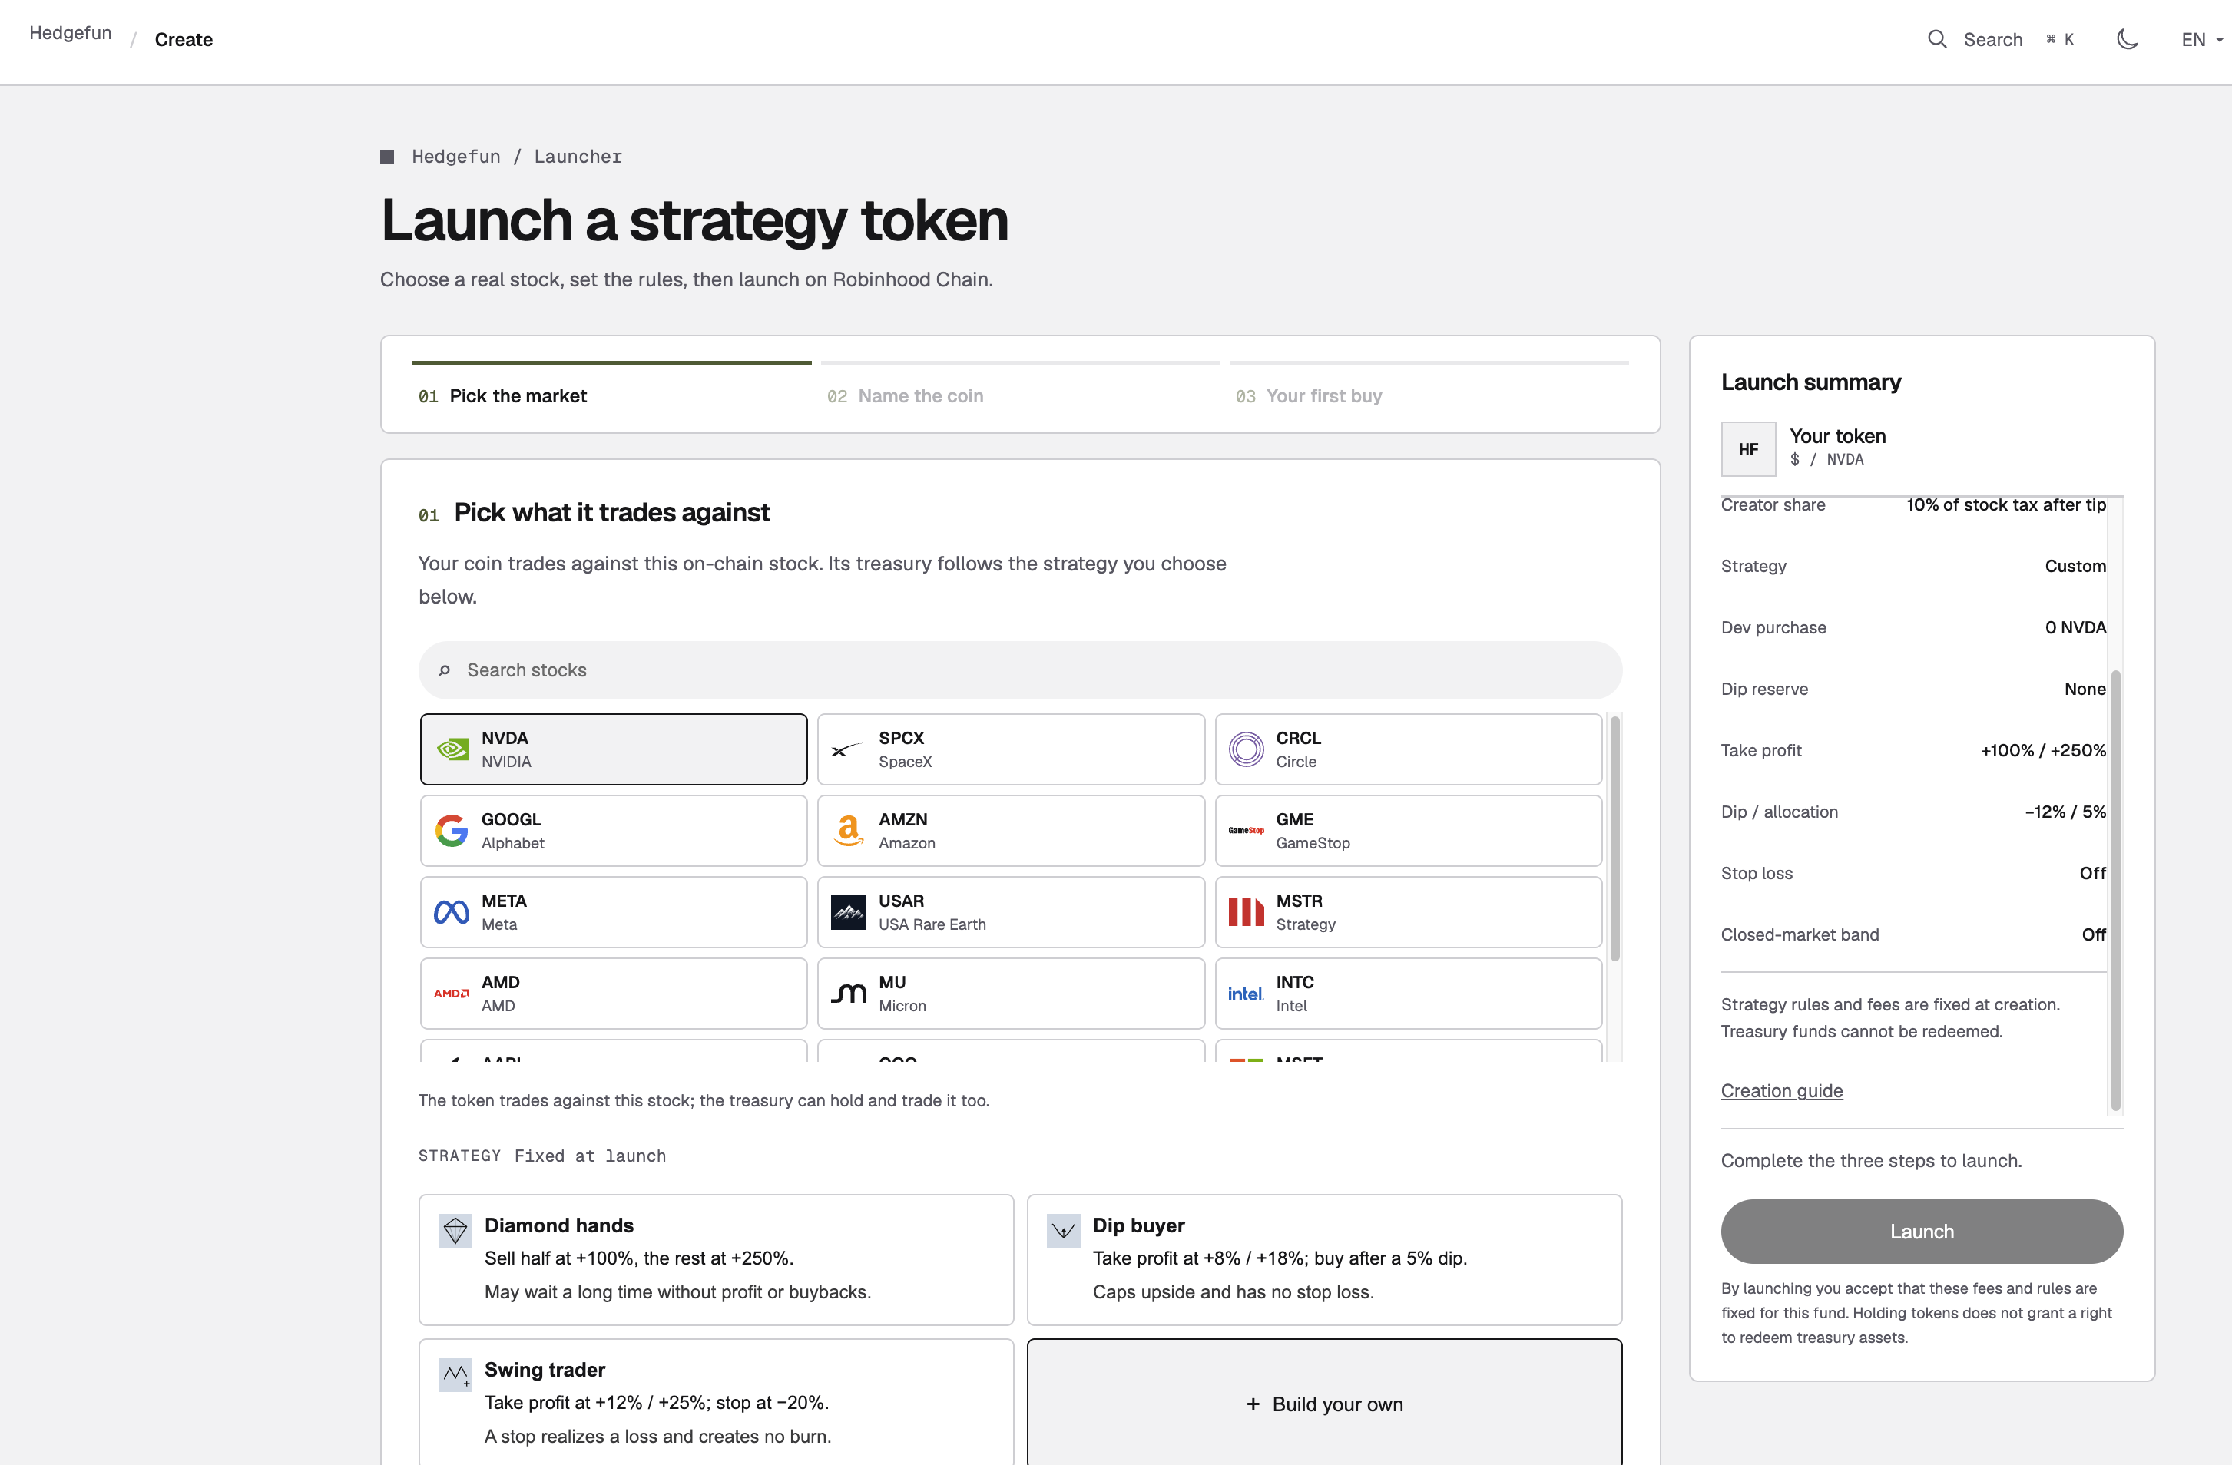
Task: Select the MU Micron stock card
Action: pyautogui.click(x=1011, y=994)
